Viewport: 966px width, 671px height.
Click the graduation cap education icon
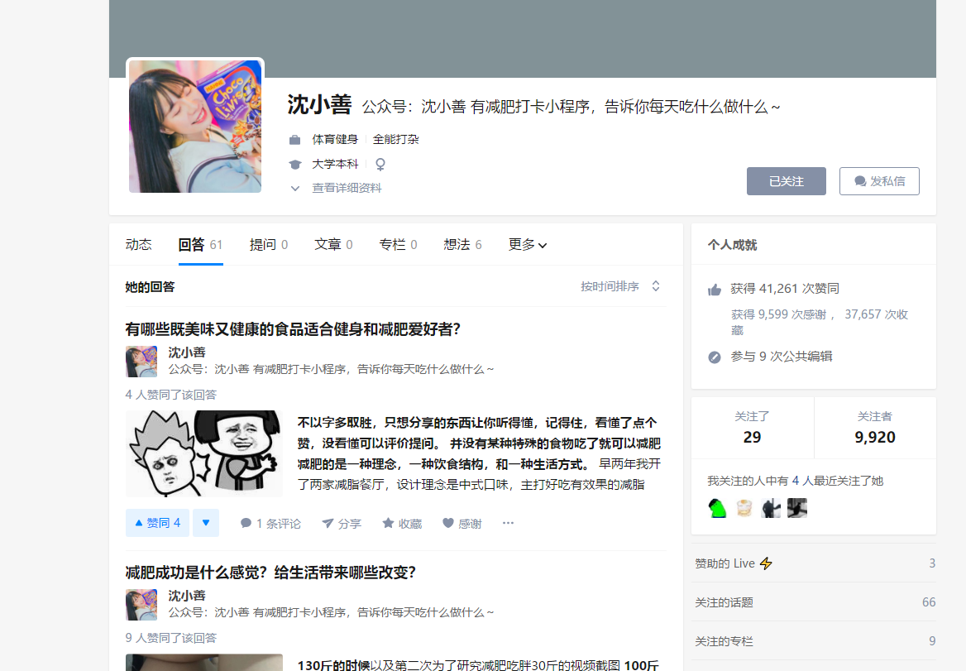[x=295, y=165]
